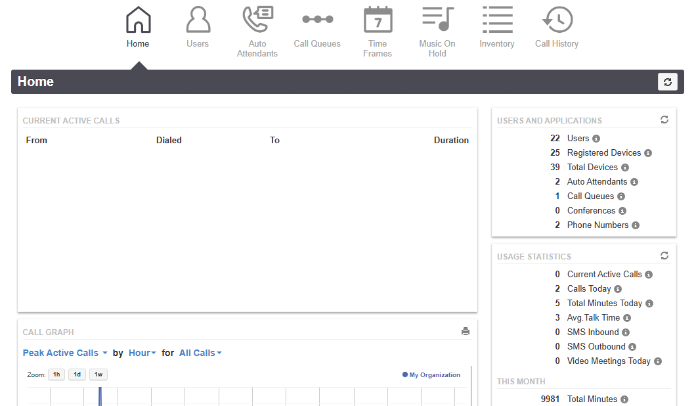The width and height of the screenshot is (696, 406).
Task: Set graph zoom to 1h
Action: point(56,374)
